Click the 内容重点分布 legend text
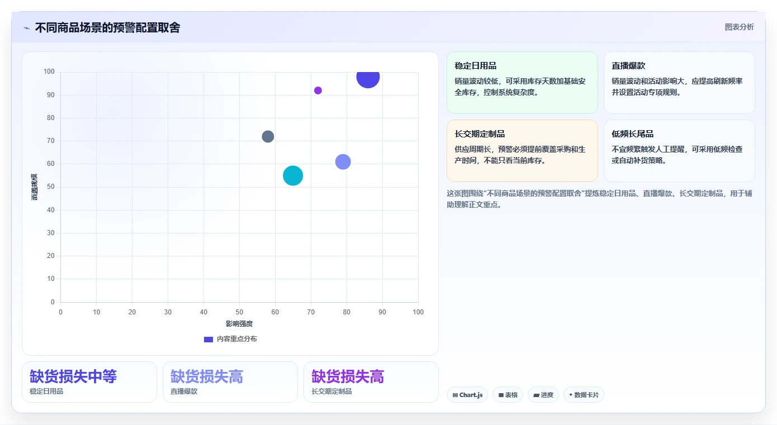 pyautogui.click(x=237, y=339)
